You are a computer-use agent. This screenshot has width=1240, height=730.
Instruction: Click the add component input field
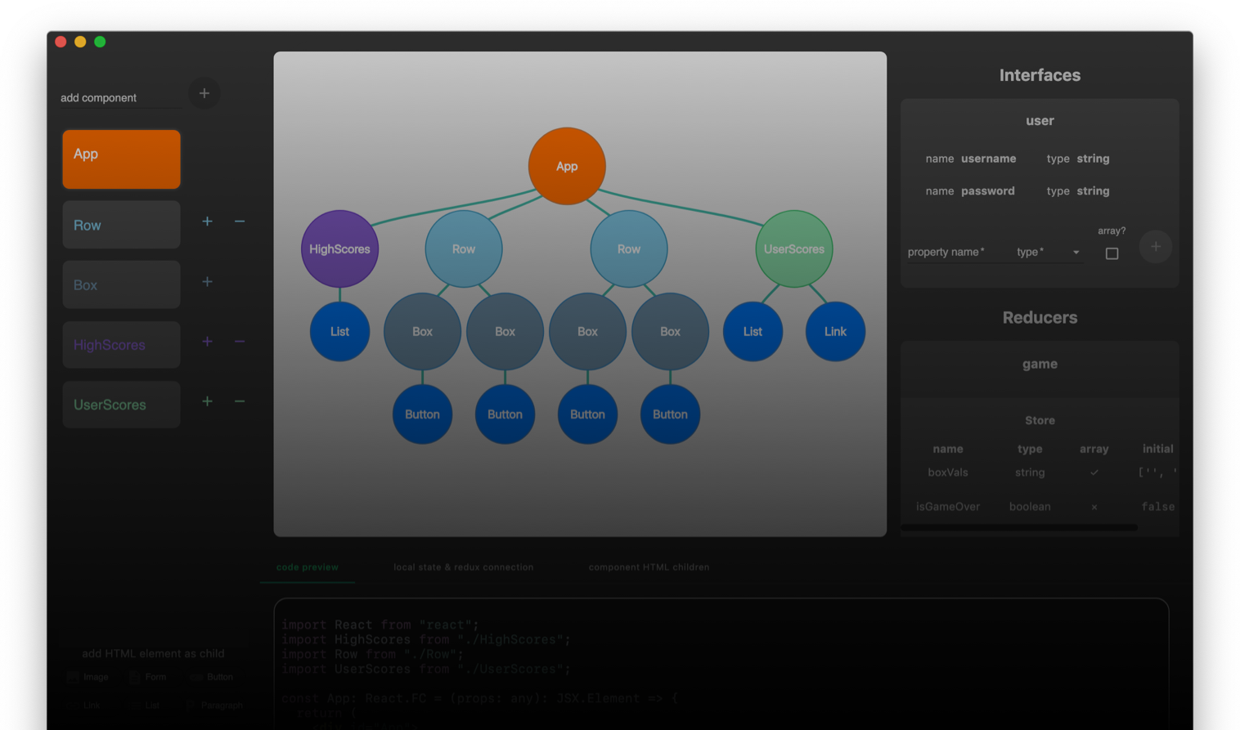(x=121, y=98)
